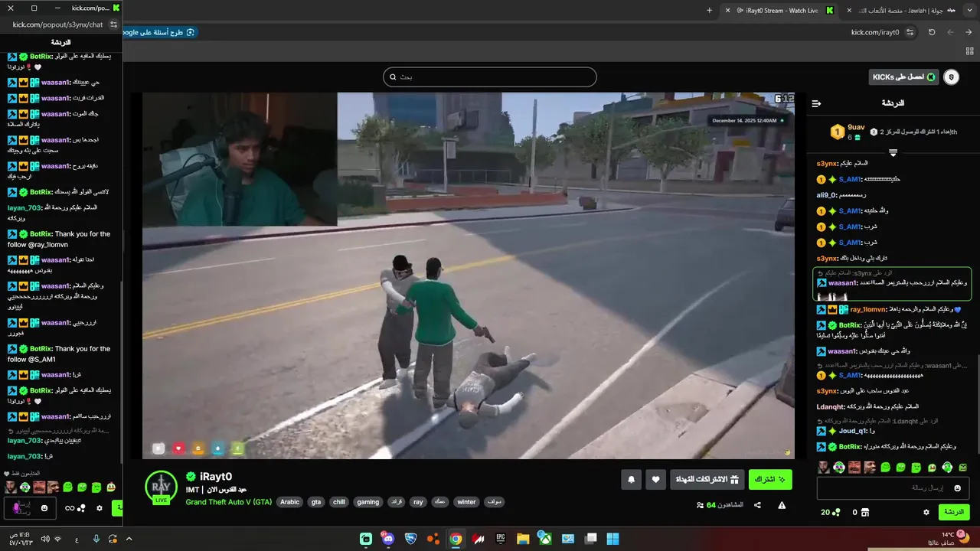Click the KICKs button at top right
Viewport: 980px width, 551px height.
[904, 77]
